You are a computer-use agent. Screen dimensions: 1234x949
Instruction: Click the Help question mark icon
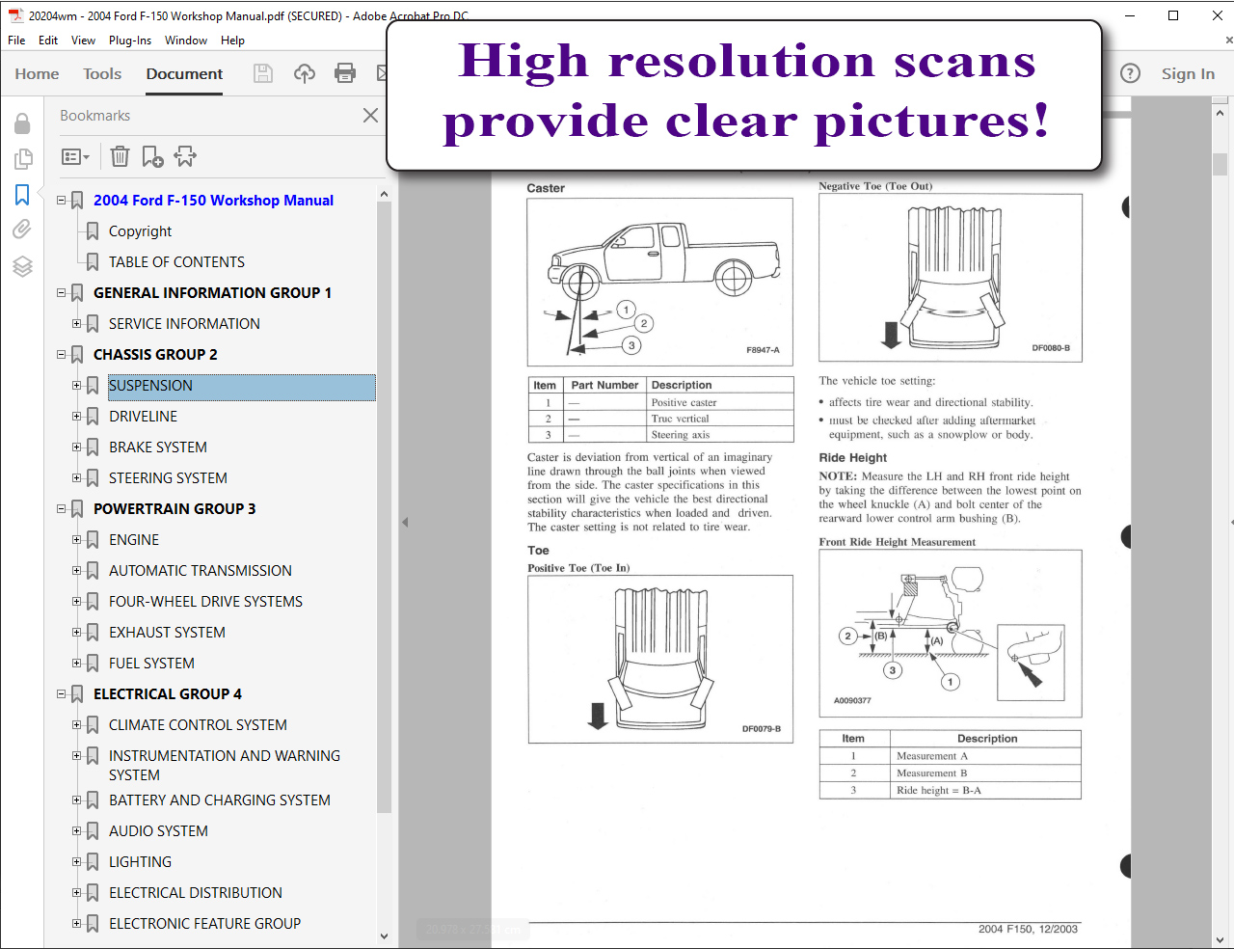click(x=1131, y=73)
